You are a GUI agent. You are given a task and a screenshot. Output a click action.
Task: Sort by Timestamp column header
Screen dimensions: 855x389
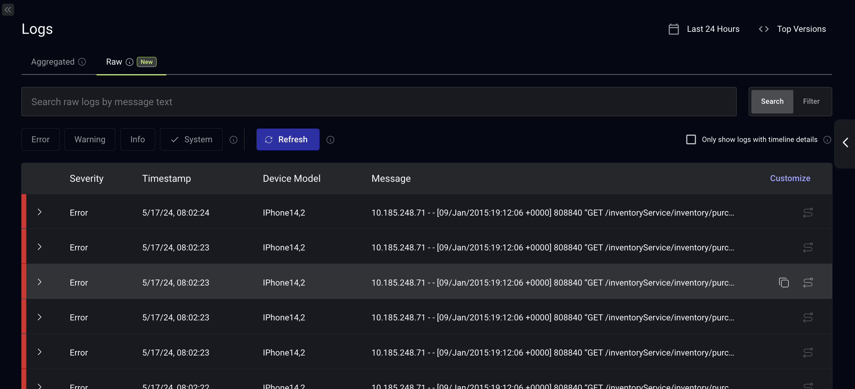(166, 179)
